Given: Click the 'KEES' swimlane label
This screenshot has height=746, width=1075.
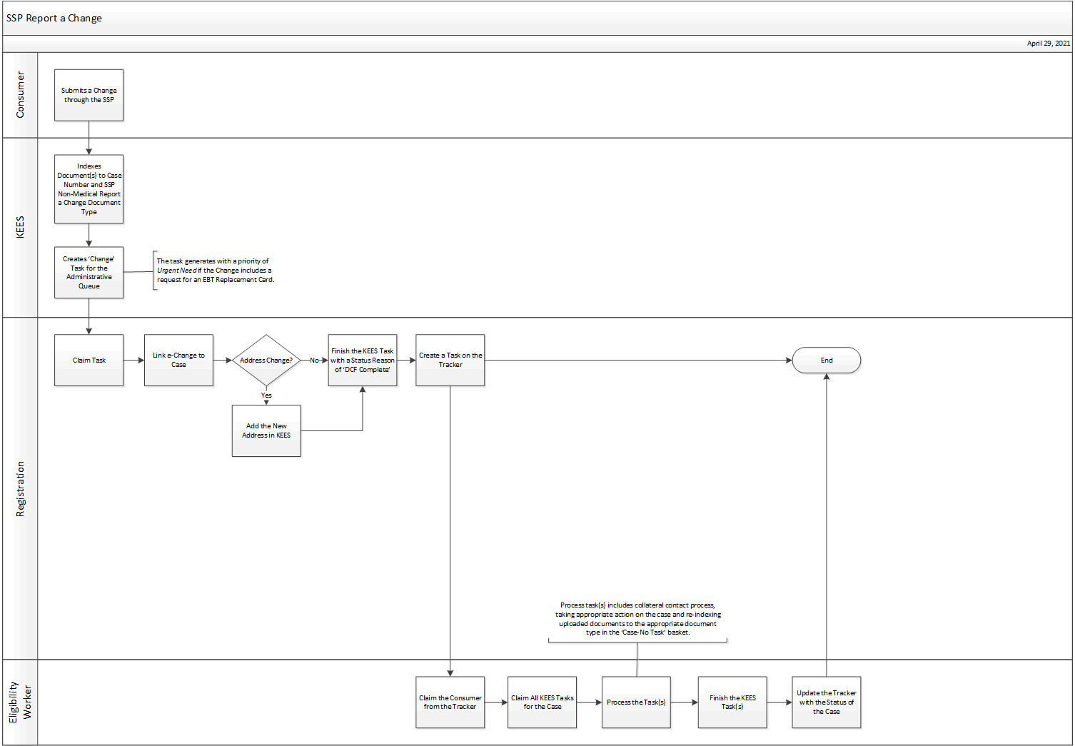Looking at the screenshot, I should click(20, 227).
